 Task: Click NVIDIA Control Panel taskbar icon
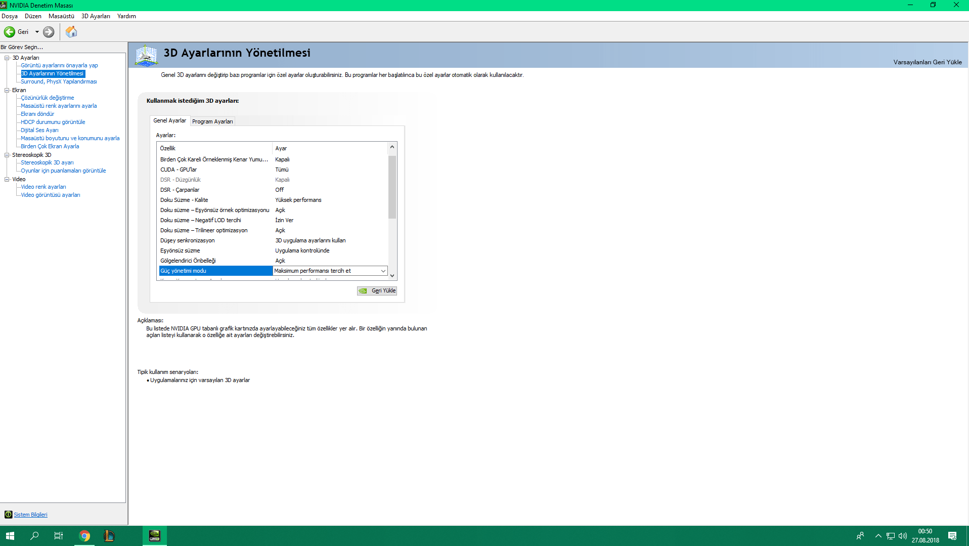click(154, 536)
